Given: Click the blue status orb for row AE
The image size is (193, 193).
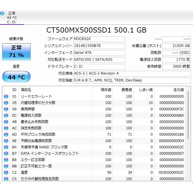Looking at the screenshot, I should 6,141.
